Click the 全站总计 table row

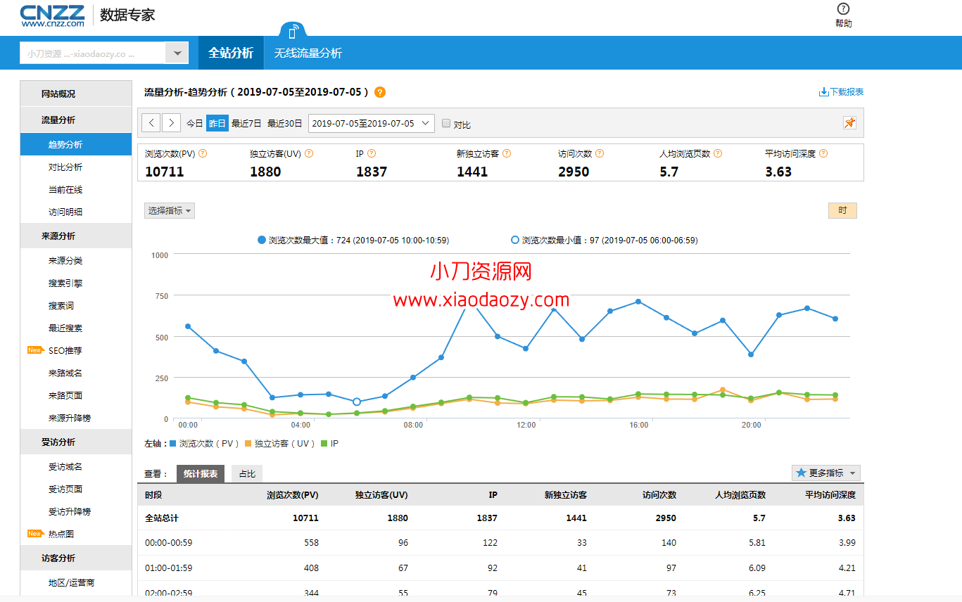click(500, 518)
